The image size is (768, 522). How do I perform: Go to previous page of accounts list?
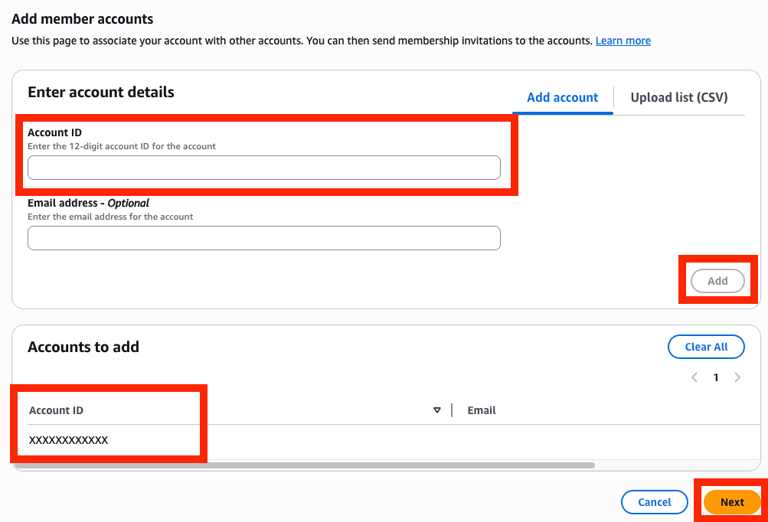(694, 377)
